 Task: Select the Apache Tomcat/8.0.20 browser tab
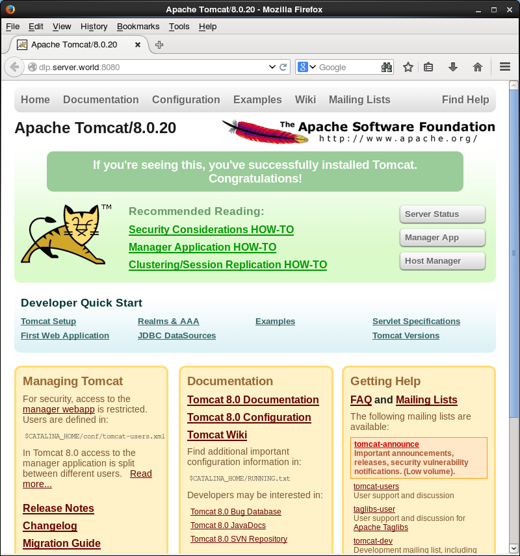pyautogui.click(x=79, y=45)
